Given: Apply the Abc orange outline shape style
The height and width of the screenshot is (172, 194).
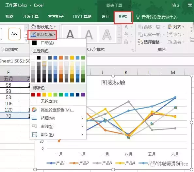Looking at the screenshot, I should click(14, 34).
